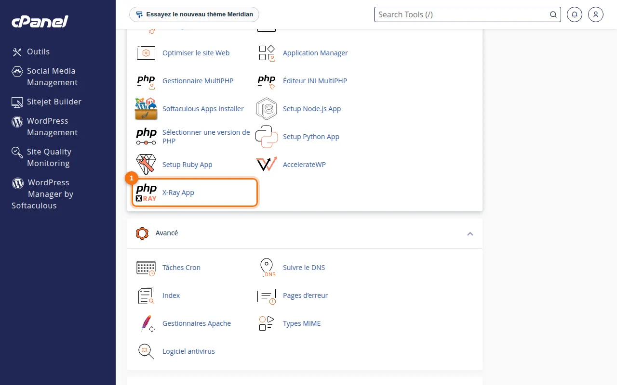
Task: Click the Gestionnaire MultiPHP php icon
Action: pyautogui.click(x=146, y=81)
